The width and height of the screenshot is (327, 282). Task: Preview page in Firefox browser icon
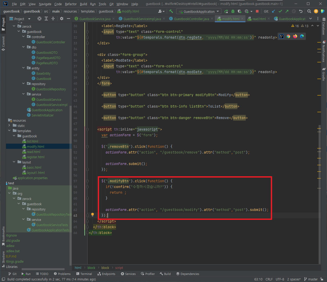click(x=295, y=36)
